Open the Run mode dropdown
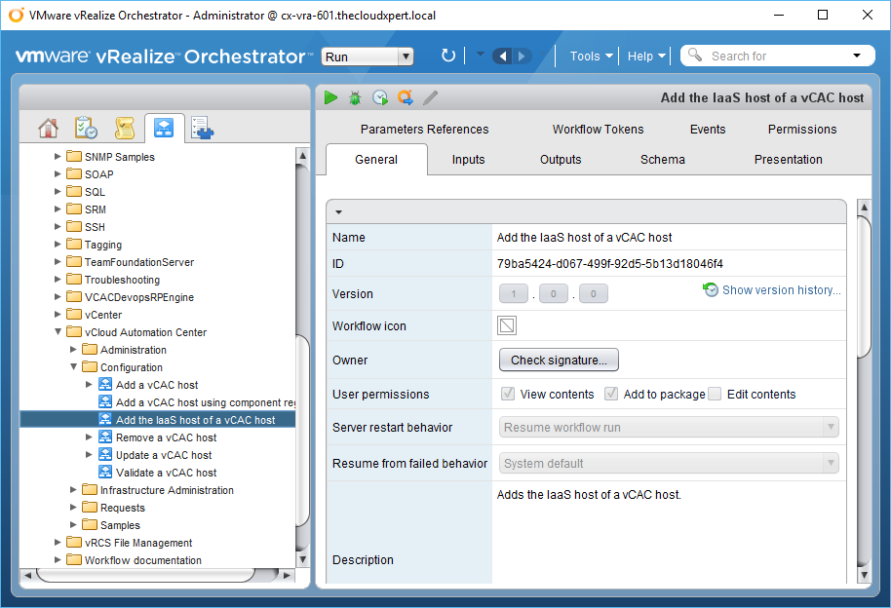 coord(368,57)
